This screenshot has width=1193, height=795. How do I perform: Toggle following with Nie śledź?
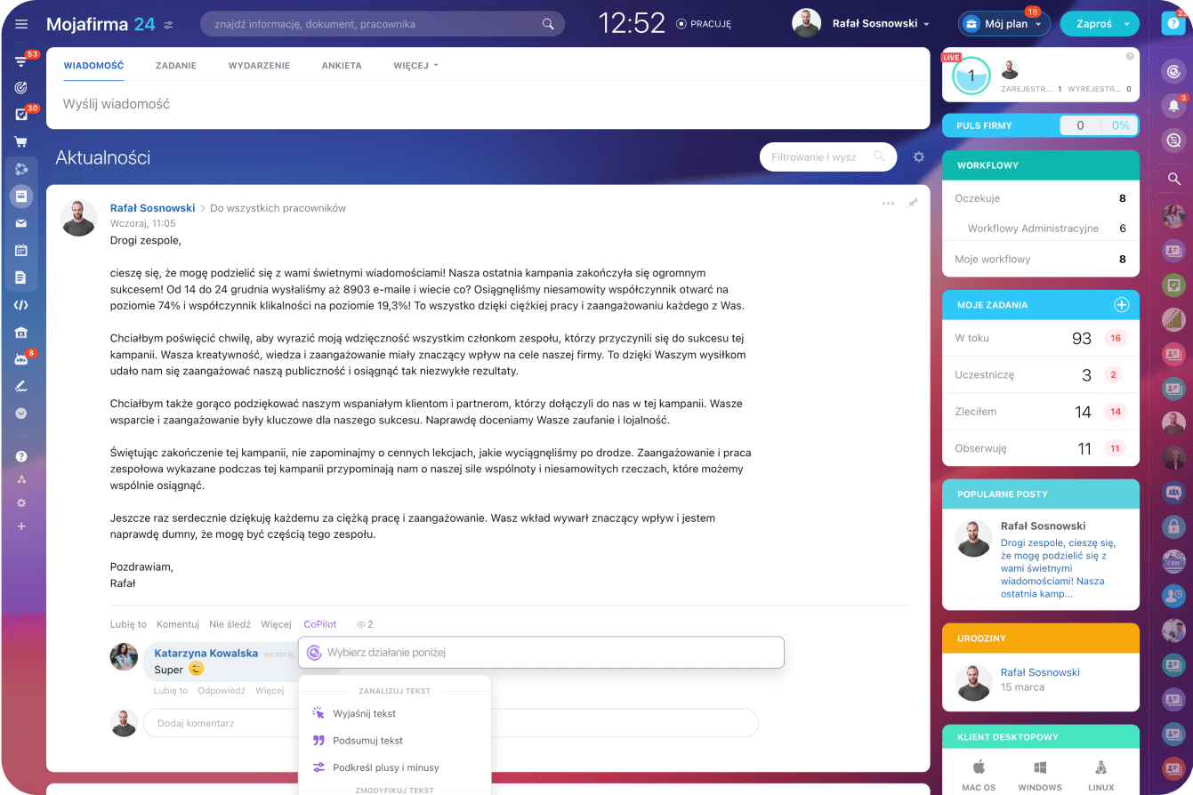[230, 624]
